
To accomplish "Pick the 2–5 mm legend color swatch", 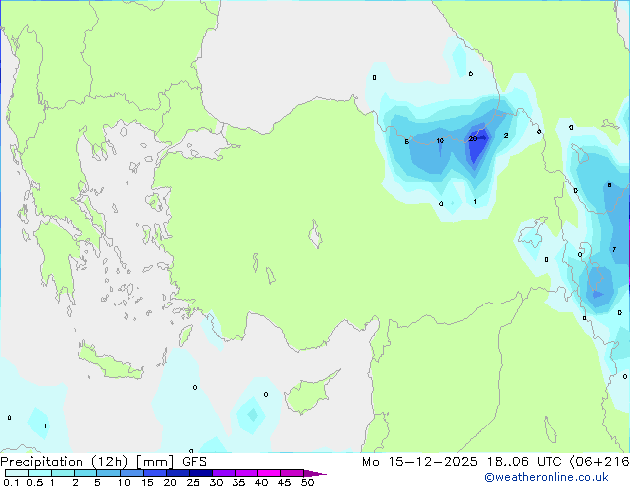I will tap(85, 473).
